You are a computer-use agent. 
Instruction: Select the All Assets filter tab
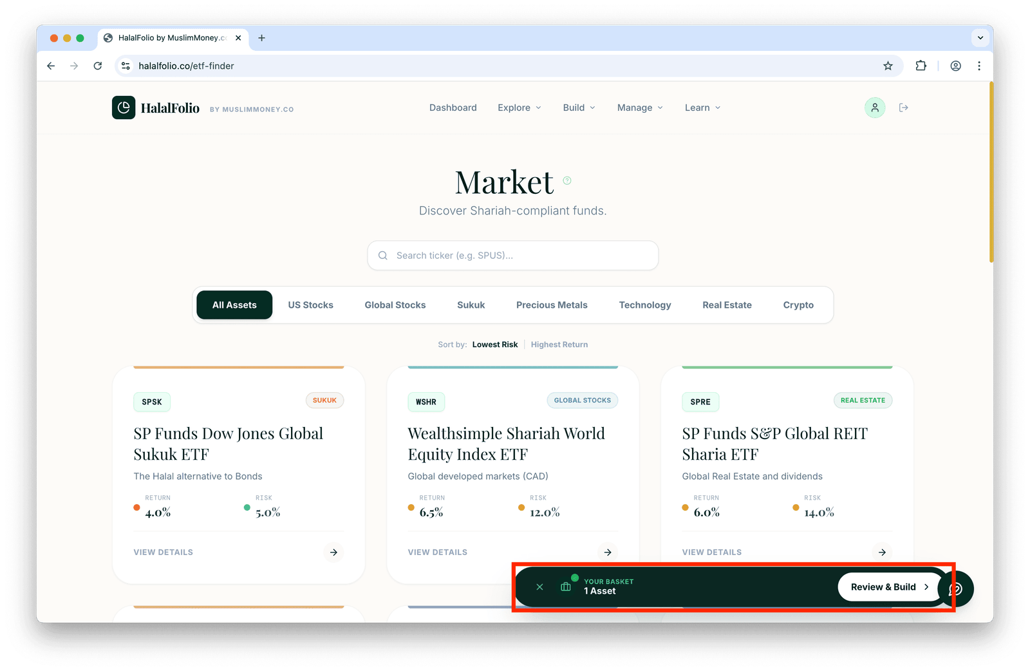[x=234, y=305]
